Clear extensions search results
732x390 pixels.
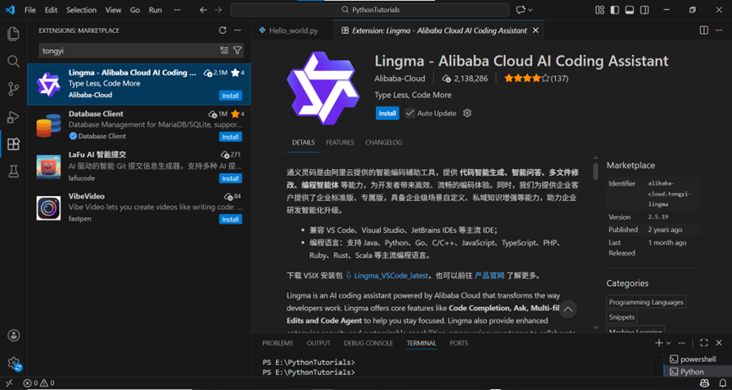[224, 51]
